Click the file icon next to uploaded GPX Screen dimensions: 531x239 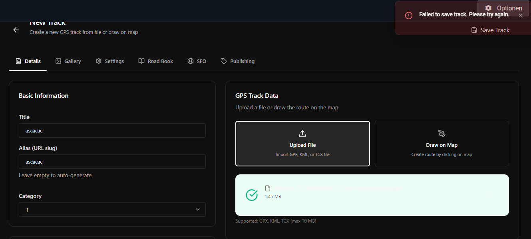coord(268,188)
